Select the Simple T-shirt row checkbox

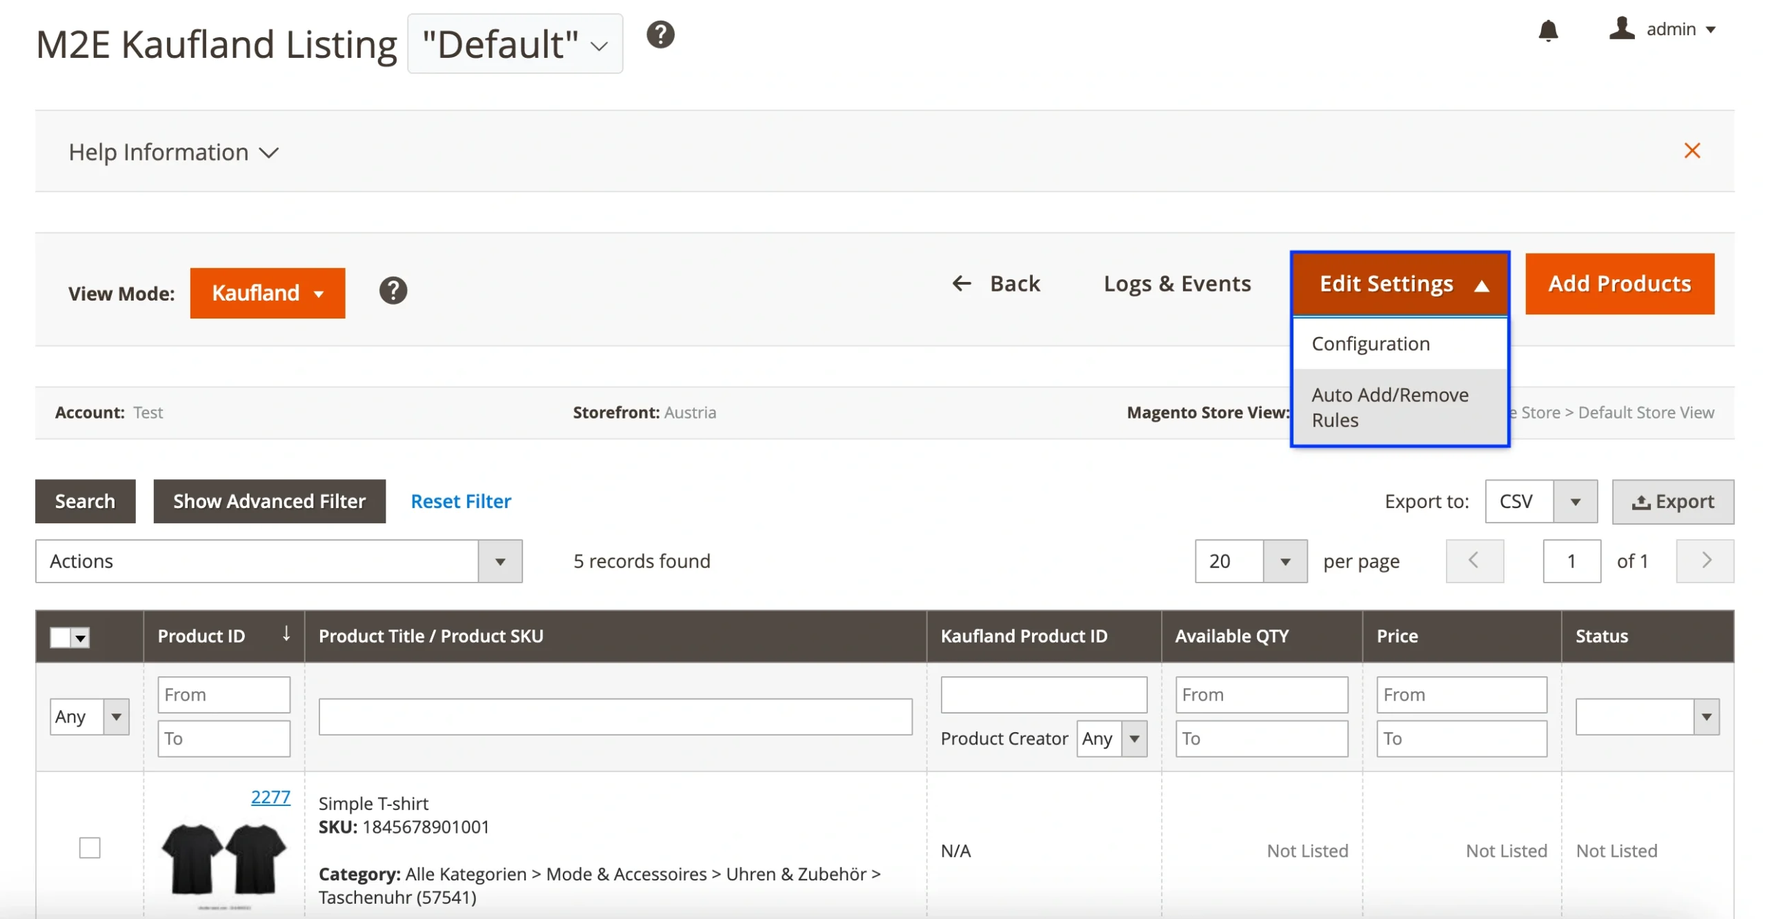tap(90, 847)
